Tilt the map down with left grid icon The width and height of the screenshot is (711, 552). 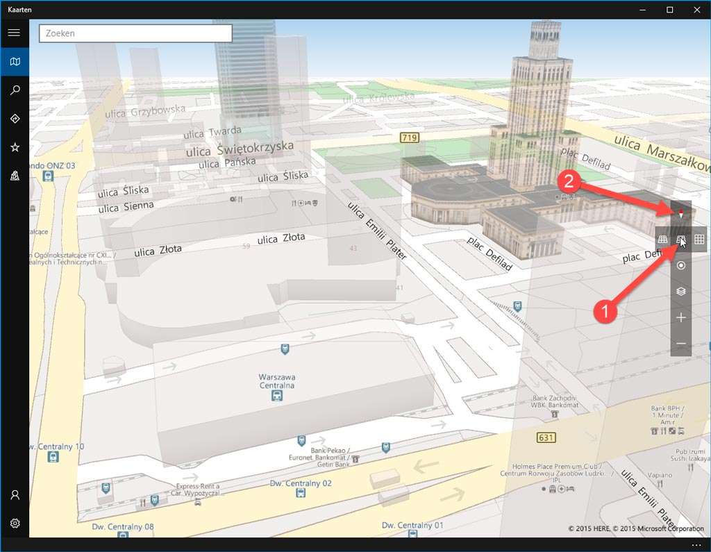click(x=662, y=239)
